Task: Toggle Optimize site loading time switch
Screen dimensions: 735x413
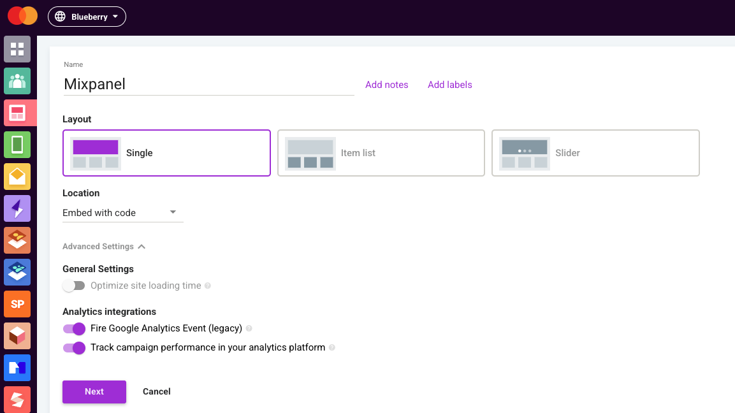Action: coord(74,286)
